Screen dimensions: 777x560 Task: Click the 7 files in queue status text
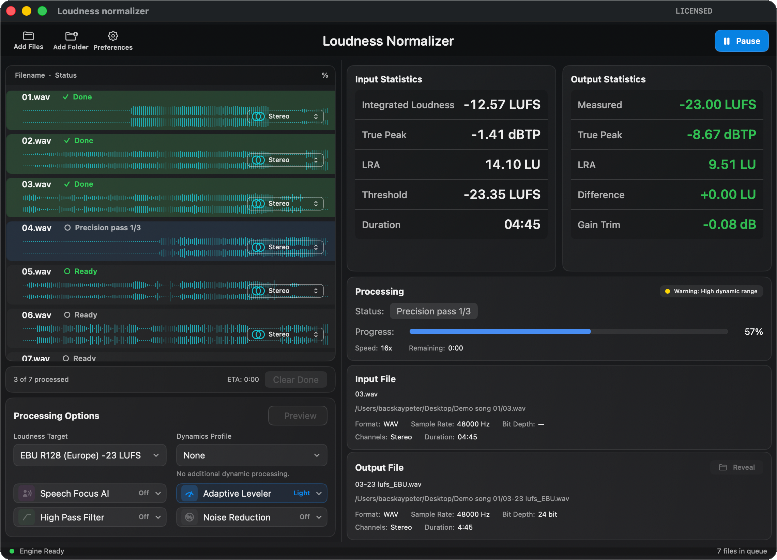point(742,551)
